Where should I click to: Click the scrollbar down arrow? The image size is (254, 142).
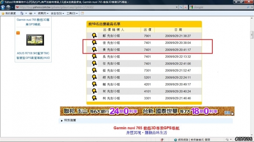(252, 135)
